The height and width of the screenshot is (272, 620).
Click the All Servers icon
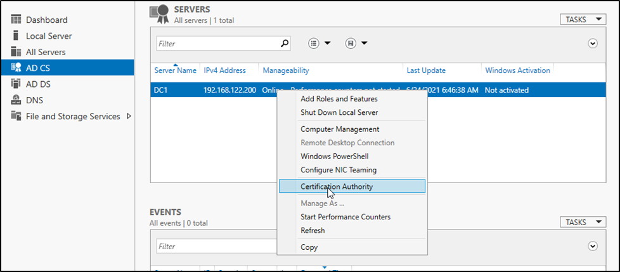[16, 52]
